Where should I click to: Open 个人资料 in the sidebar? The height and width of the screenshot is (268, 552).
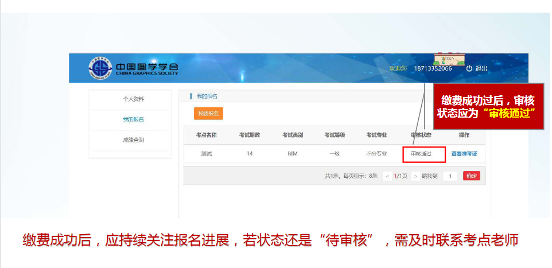tap(133, 99)
